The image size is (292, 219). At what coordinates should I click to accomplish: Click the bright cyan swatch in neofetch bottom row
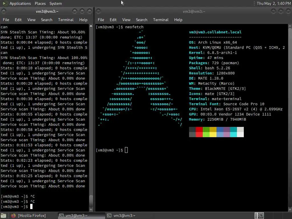pos(233,135)
